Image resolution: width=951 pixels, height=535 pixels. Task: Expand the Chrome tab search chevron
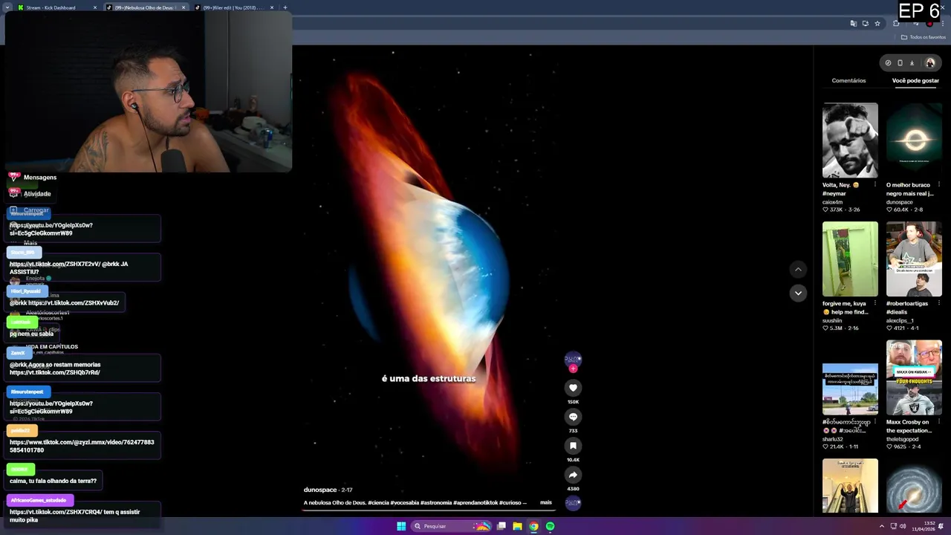click(x=7, y=7)
